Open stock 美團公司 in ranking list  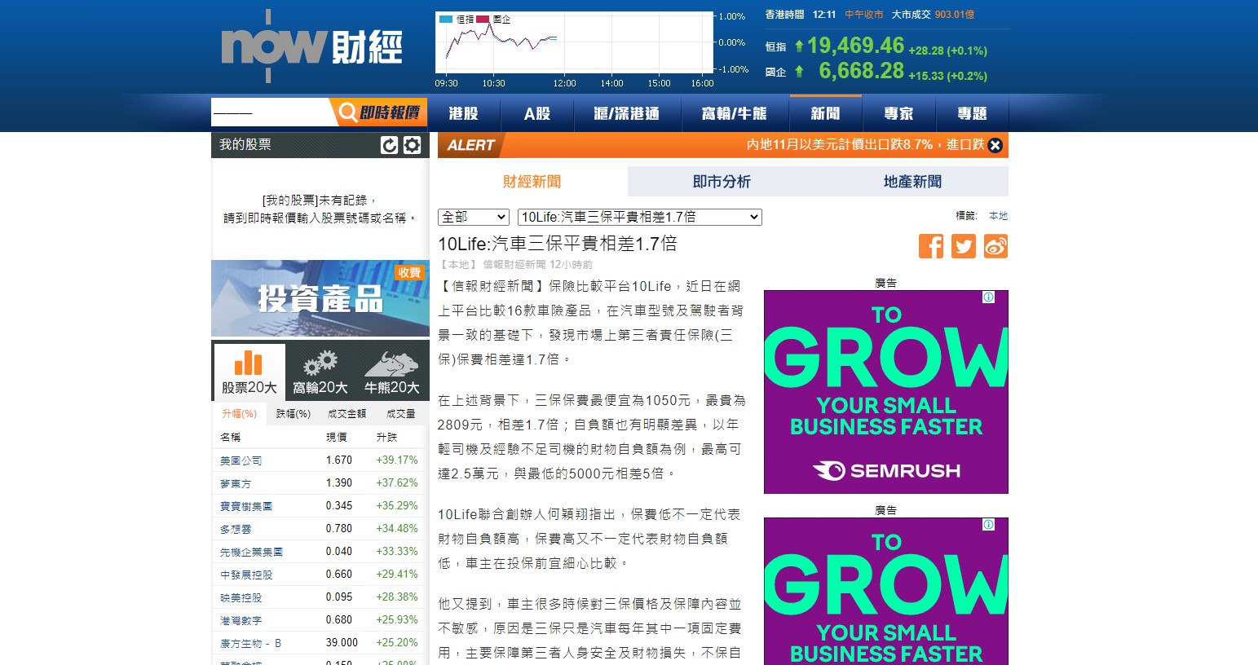tap(241, 460)
